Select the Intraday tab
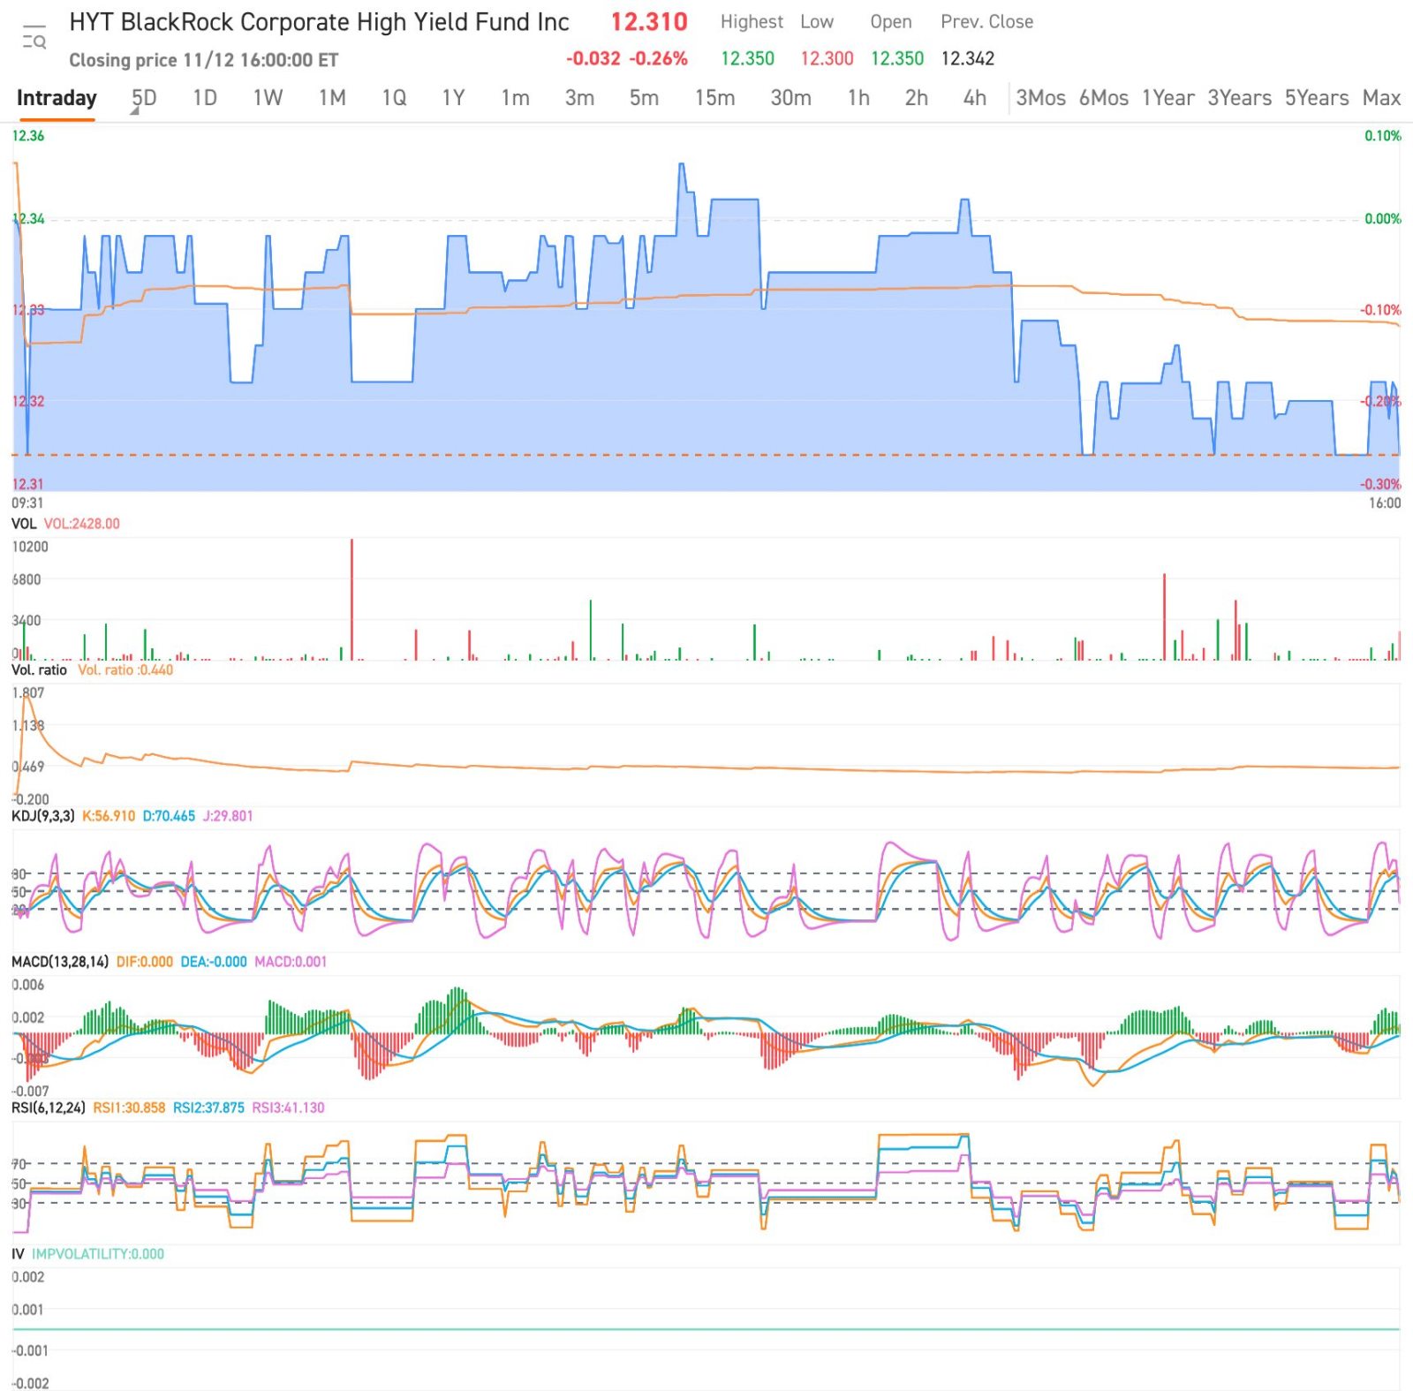 pyautogui.click(x=57, y=98)
